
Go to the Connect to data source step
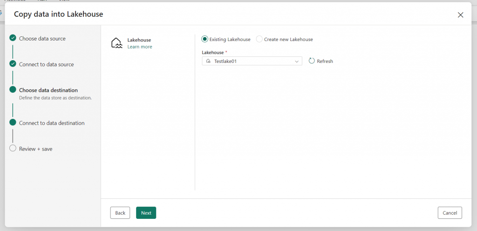click(x=46, y=64)
